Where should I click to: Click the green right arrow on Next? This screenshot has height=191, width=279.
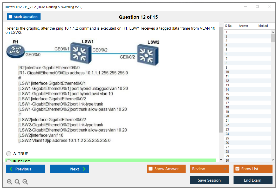tap(84, 169)
